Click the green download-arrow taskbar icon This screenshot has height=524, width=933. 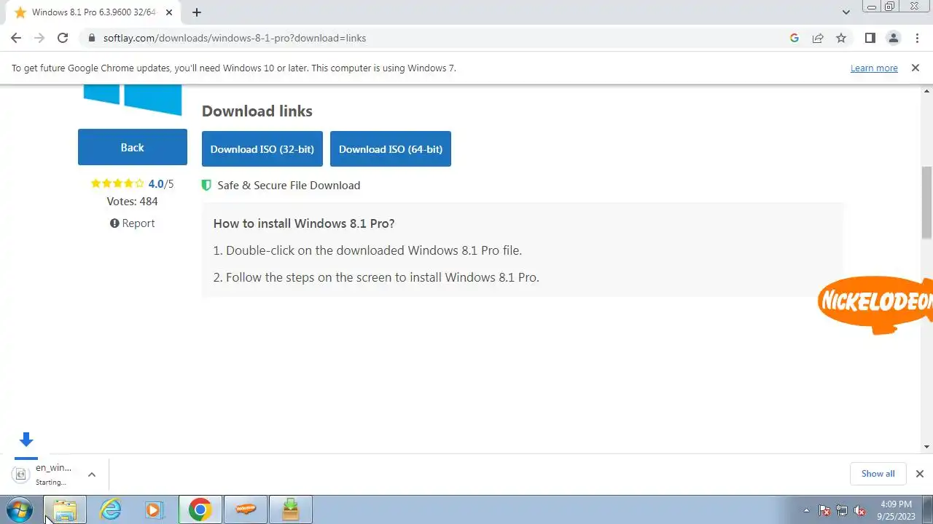(291, 509)
